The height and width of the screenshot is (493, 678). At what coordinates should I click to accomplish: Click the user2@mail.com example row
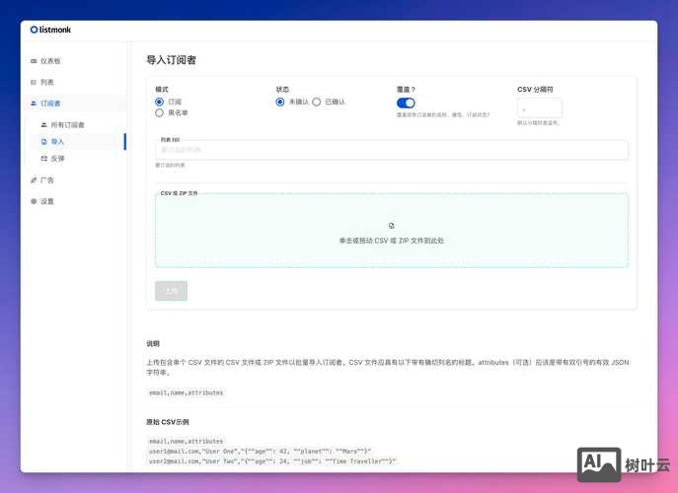click(x=272, y=461)
